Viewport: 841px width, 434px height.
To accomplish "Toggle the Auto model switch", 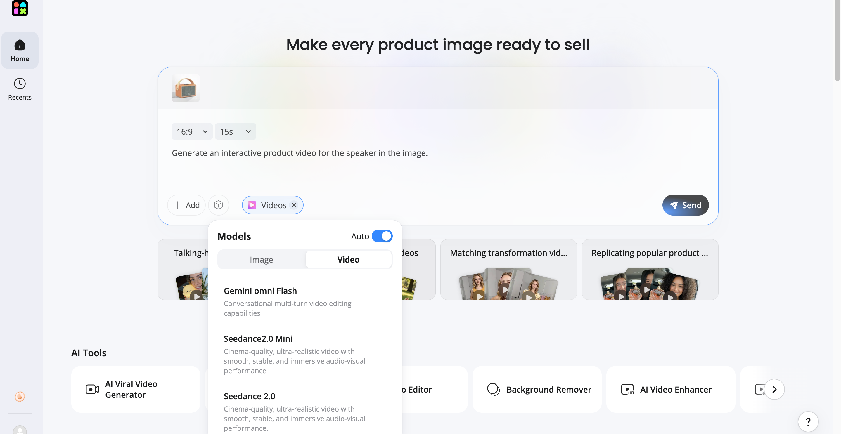I will point(382,236).
